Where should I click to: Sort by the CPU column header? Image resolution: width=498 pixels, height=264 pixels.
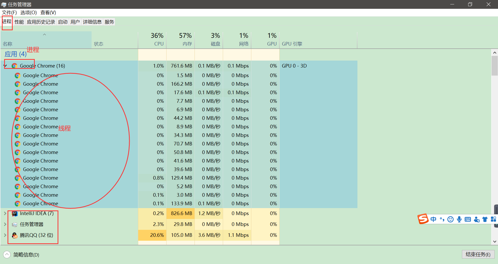tap(152, 40)
